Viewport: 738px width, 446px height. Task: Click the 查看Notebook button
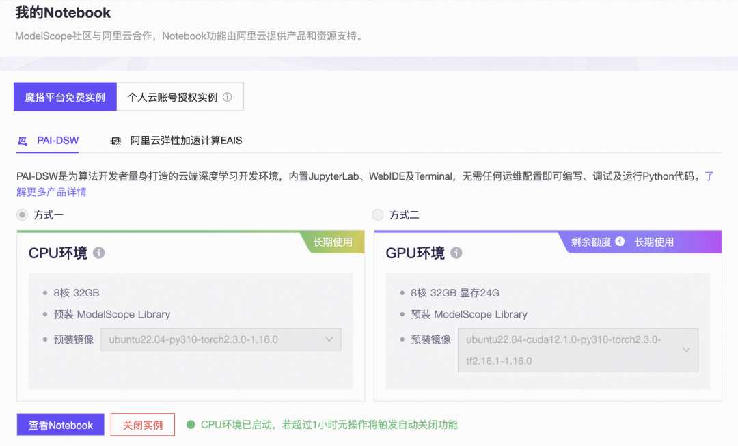coord(61,425)
